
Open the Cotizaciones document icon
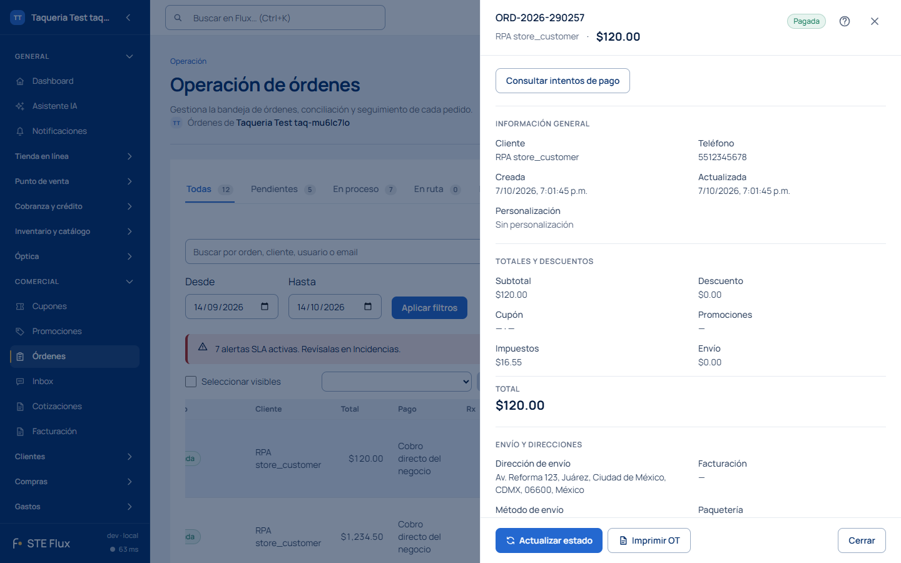click(x=20, y=407)
